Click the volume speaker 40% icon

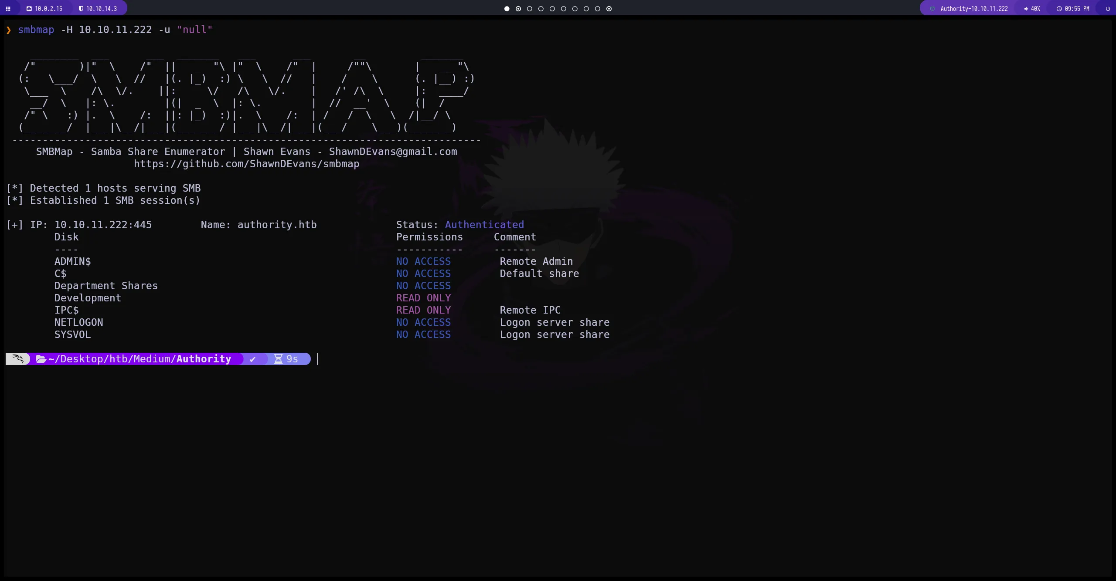[1026, 9]
